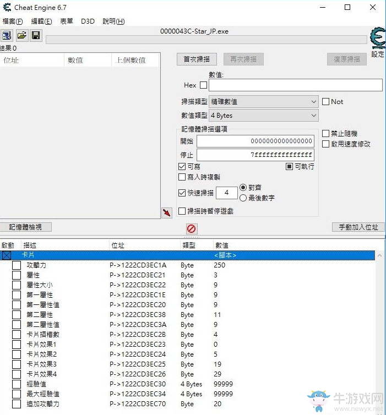The width and height of the screenshot is (386, 415).
Task: Click the process name 0000043C-Star_JP.exe
Action: [x=194, y=31]
